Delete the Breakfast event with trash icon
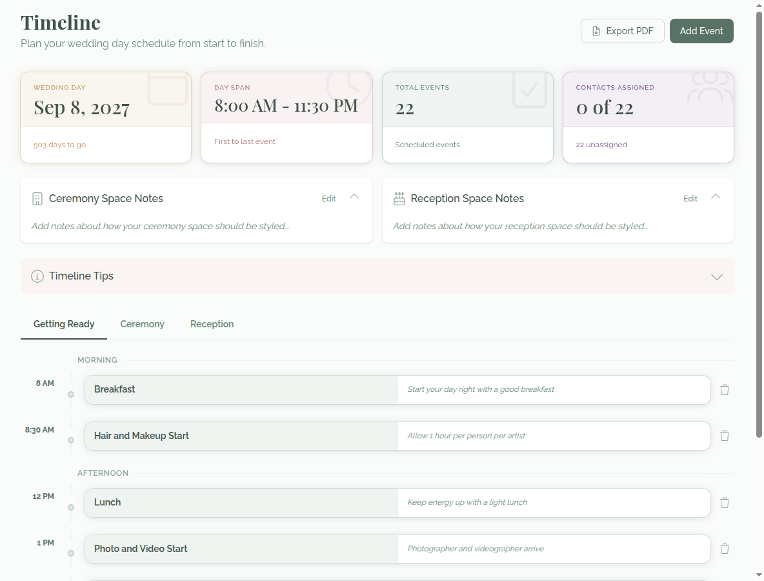The height and width of the screenshot is (581, 764). 725,390
